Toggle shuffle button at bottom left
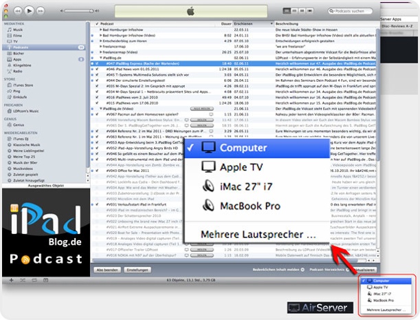Screen dimensions: 420x320 point(23,280)
